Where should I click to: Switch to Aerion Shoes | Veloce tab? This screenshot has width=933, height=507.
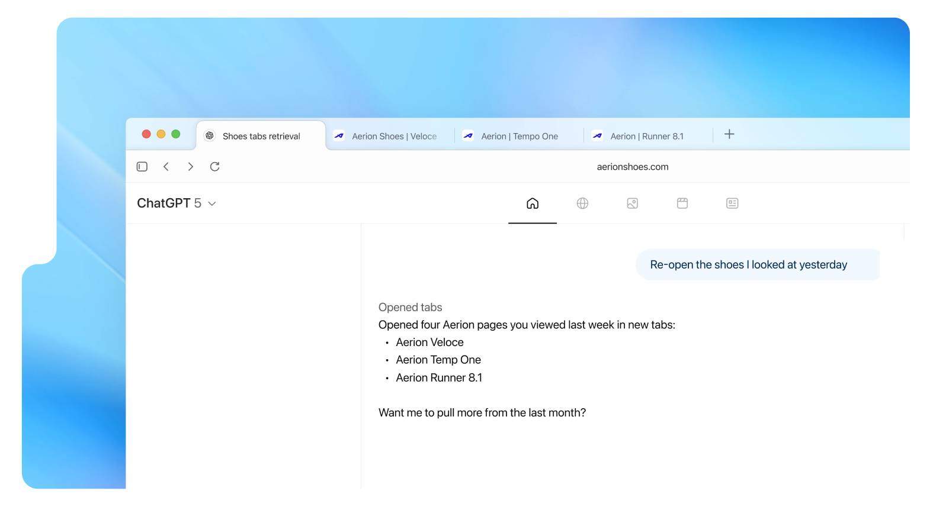tap(394, 136)
